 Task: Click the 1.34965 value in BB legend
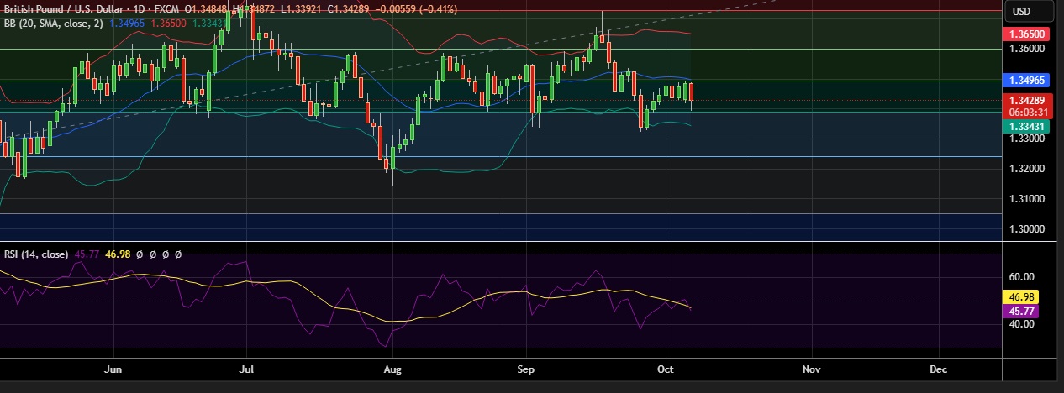(126, 24)
